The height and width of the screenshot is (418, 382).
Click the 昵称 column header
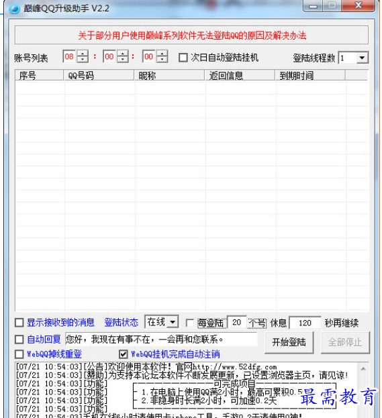point(169,75)
